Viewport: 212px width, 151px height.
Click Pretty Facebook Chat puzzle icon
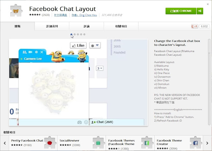click(x=50, y=143)
